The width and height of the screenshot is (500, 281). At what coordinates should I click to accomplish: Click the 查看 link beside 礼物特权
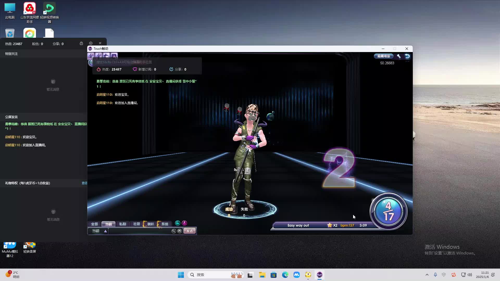tap(84, 183)
